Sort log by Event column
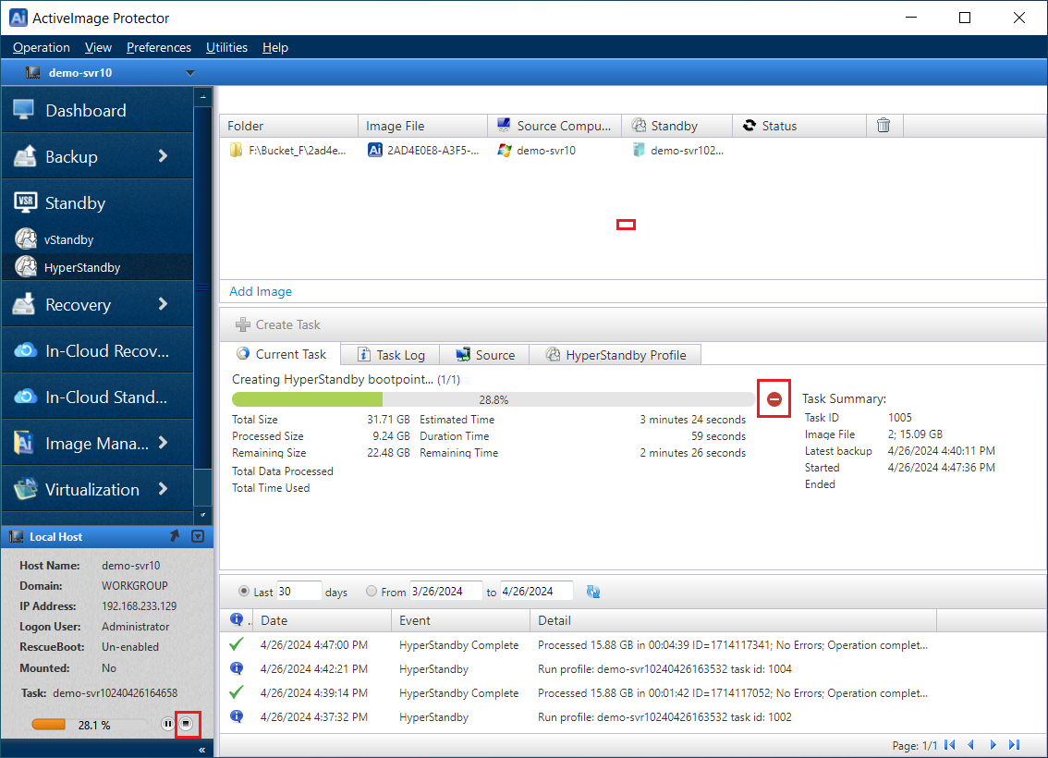Viewport: 1048px width, 758px height. pyautogui.click(x=460, y=620)
